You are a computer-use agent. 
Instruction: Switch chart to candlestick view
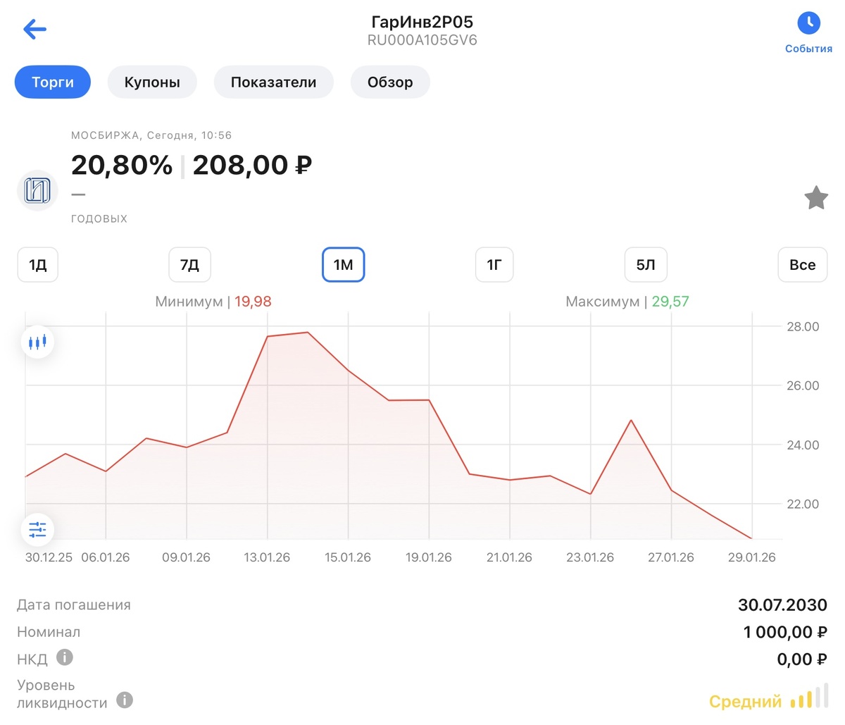[37, 342]
